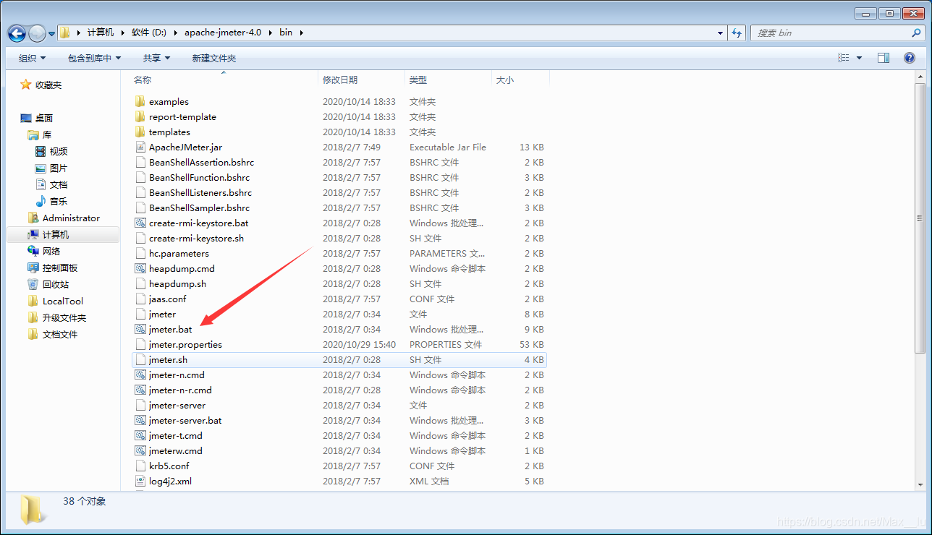This screenshot has height=535, width=932.
Task: Open previous locations dropdown in address bar
Action: pyautogui.click(x=720, y=33)
